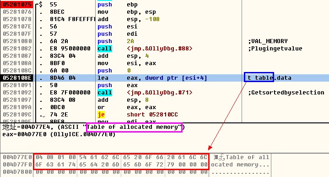Click hex bytes 8BEC
This screenshot has height=177, width=329.
pos(57,12)
